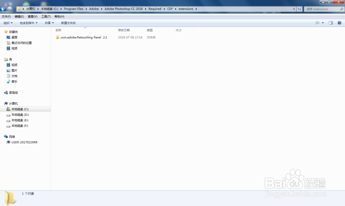The width and height of the screenshot is (345, 206).
Task: Open 音乐 library
Action: coord(14,81)
